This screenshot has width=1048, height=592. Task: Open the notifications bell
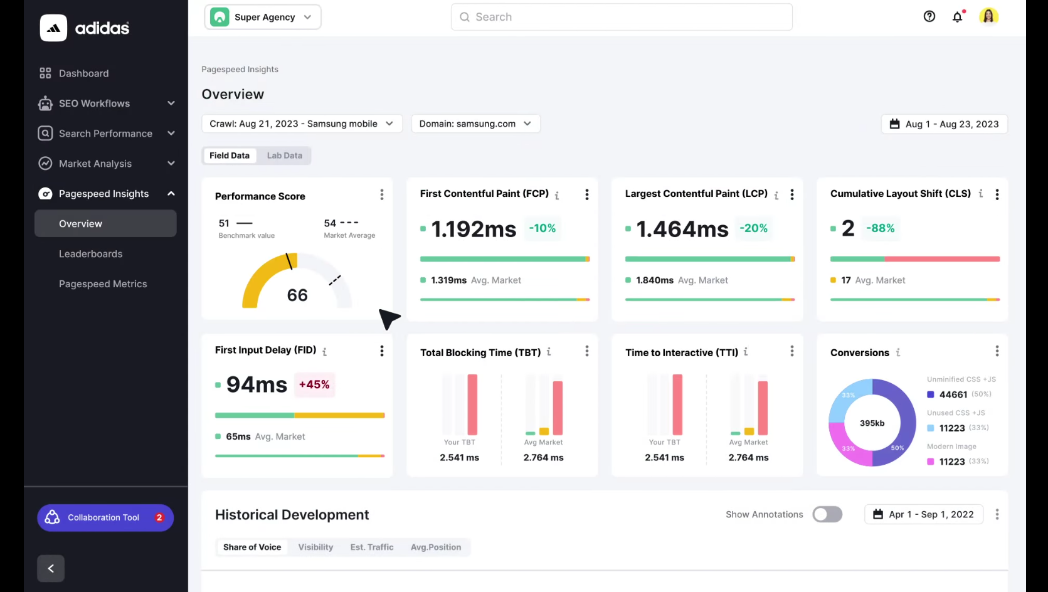coord(957,17)
